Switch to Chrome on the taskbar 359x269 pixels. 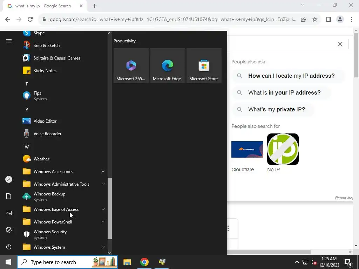[144, 262]
